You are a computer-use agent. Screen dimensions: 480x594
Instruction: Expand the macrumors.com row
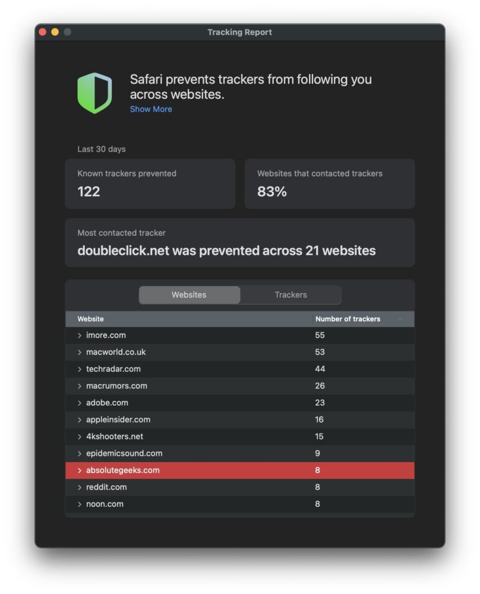click(x=80, y=386)
